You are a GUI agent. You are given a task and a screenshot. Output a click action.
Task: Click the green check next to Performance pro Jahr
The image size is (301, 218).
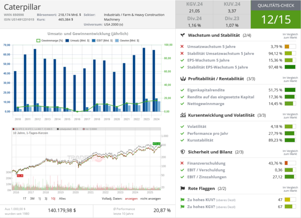click(182, 133)
